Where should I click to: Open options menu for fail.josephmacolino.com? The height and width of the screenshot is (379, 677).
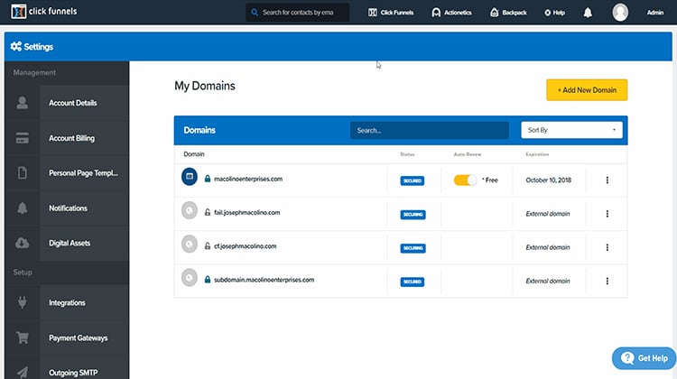[607, 214]
